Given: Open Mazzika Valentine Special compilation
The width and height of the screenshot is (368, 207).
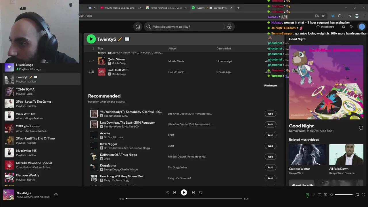Looking at the screenshot, I should [42, 165].
